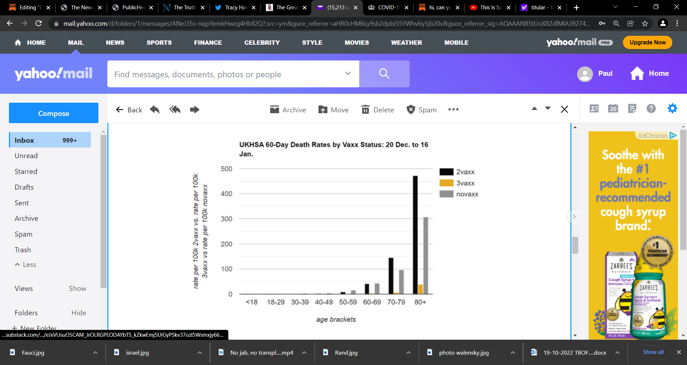
Task: Open the Paul account profile
Action: coord(595,74)
